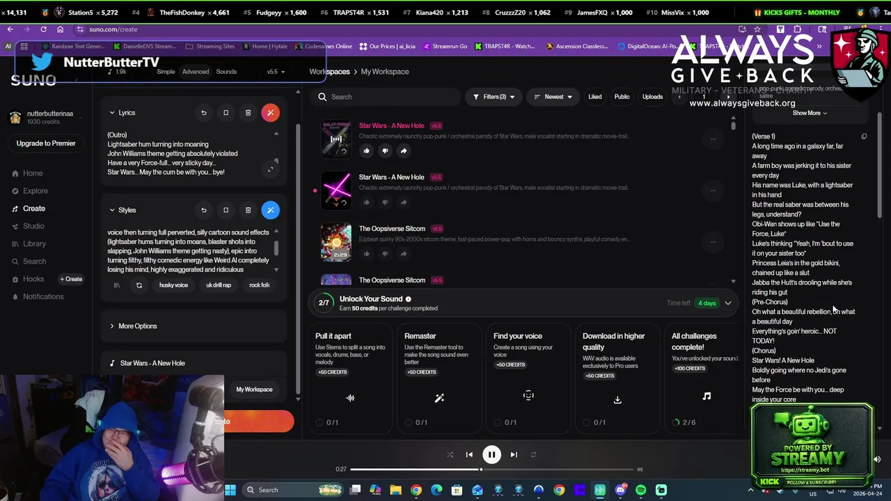Clear the Lyrics with the trash icon
This screenshot has width=891, height=501.
(x=248, y=113)
